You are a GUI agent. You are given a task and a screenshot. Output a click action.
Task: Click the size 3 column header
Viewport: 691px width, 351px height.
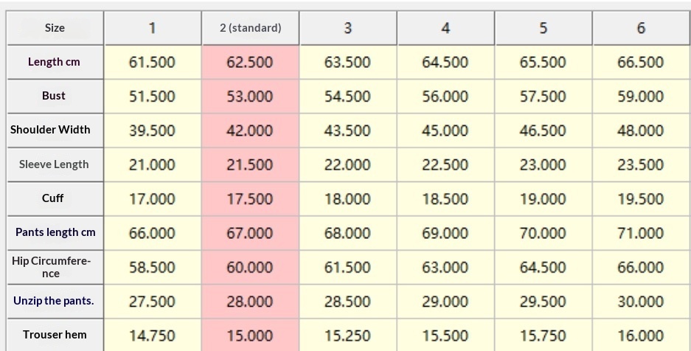[348, 28]
